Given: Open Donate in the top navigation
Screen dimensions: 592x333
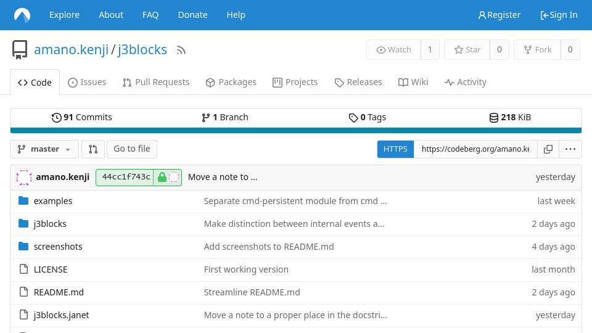Looking at the screenshot, I should coord(192,15).
